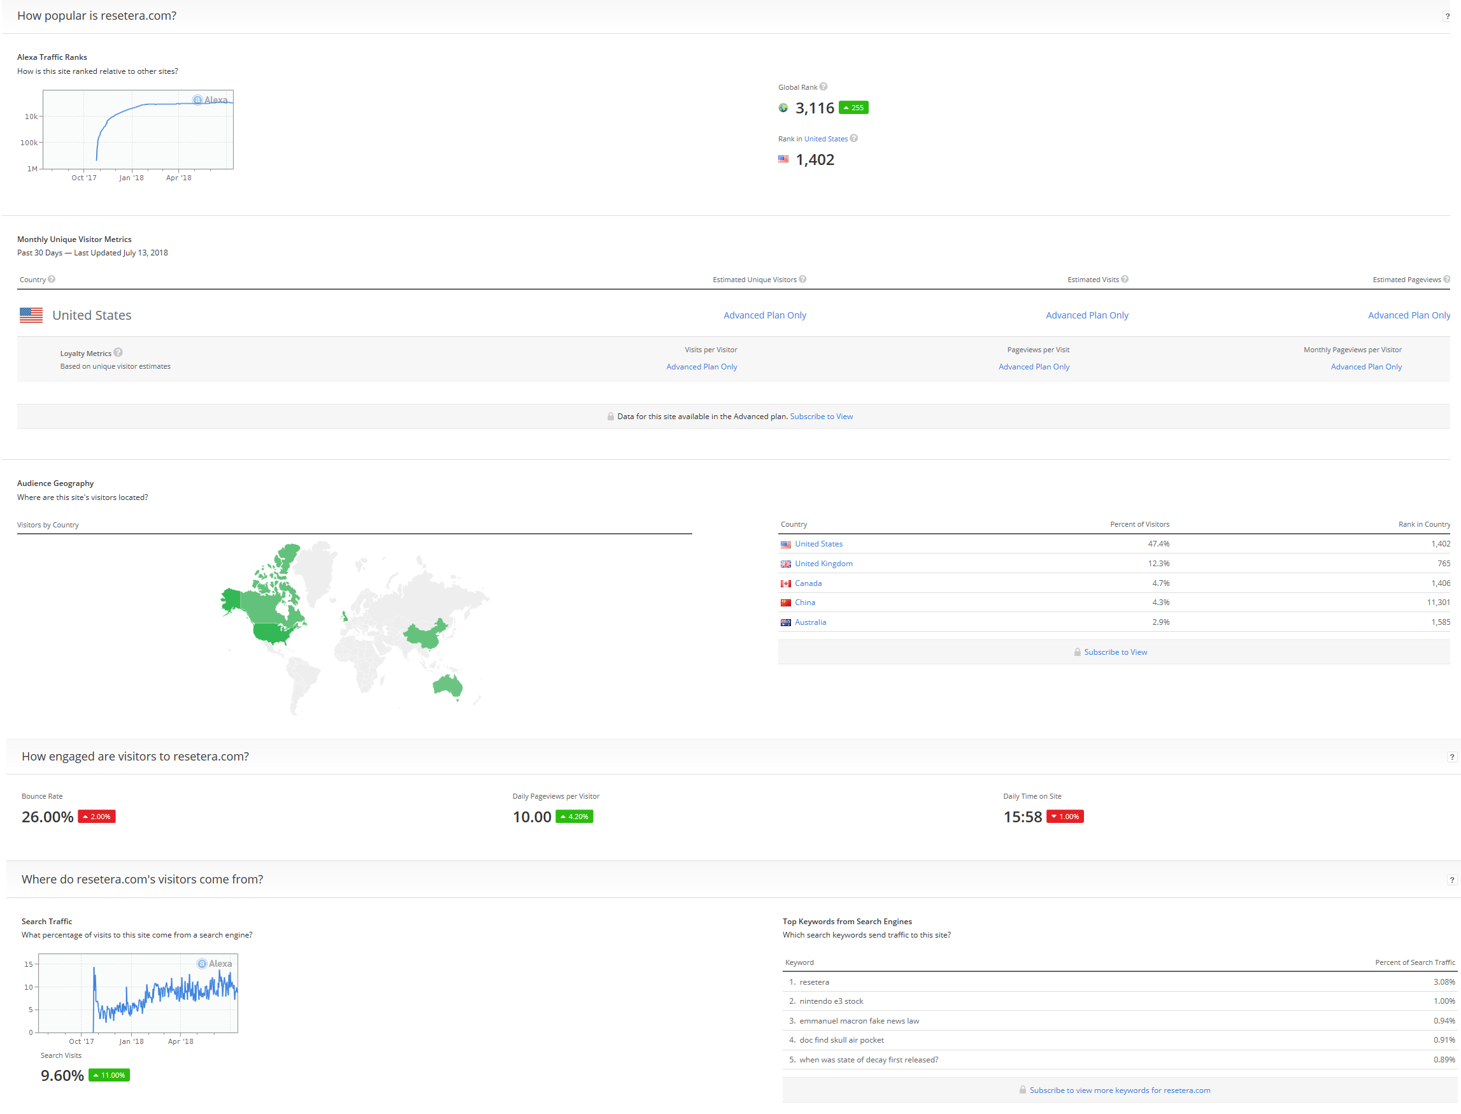This screenshot has height=1114, width=1461.
Task: Click the 'Percent of Visitors' column header
Action: click(1139, 524)
